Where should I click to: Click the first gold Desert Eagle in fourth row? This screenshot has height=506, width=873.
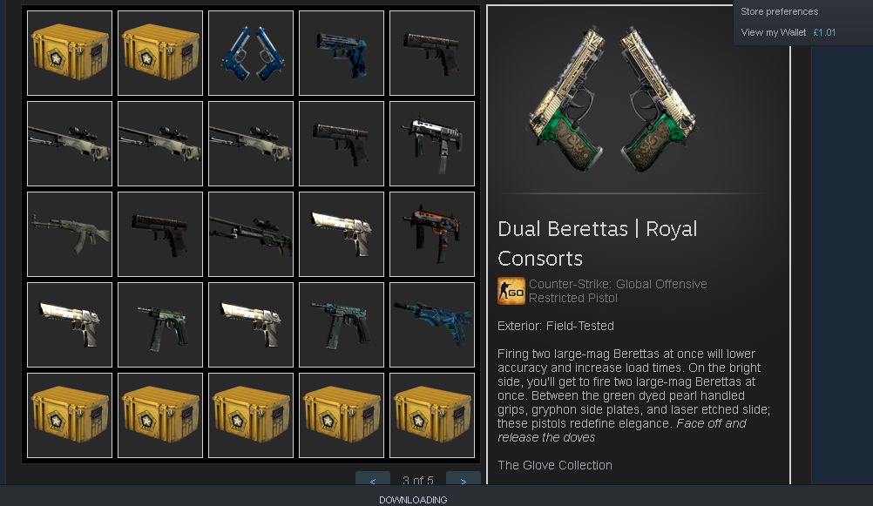point(70,325)
